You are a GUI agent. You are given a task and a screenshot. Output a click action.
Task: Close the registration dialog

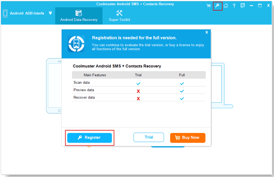207,32
